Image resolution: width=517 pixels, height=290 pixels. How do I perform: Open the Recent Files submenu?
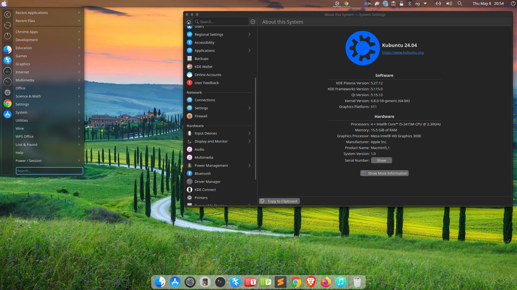[x=48, y=21]
